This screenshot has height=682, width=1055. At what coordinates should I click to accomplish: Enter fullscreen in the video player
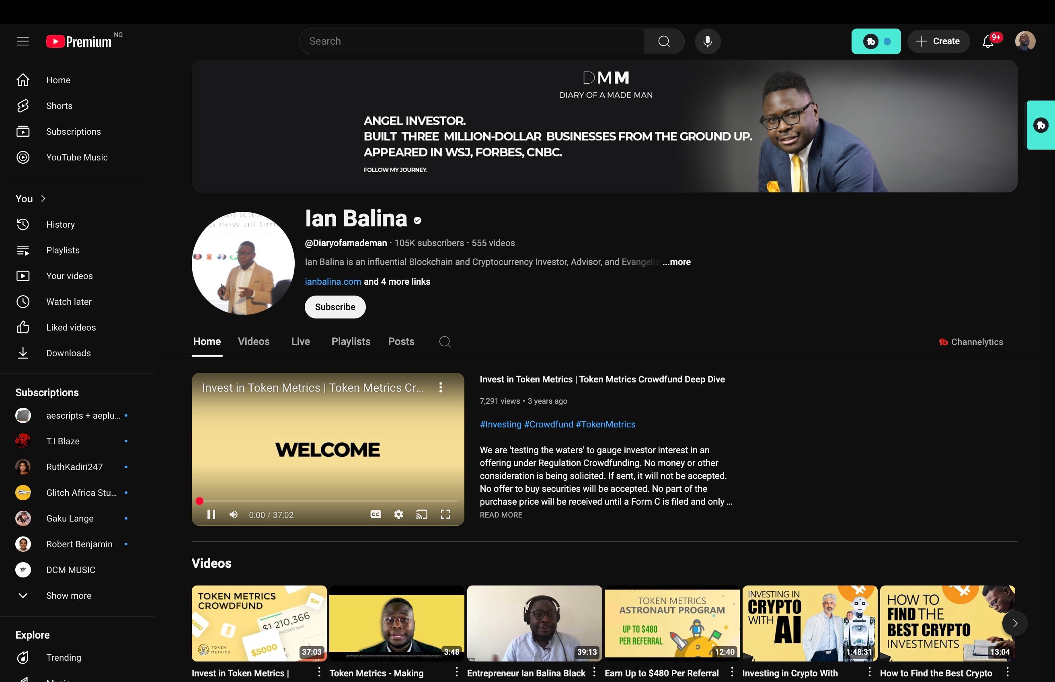click(x=445, y=514)
